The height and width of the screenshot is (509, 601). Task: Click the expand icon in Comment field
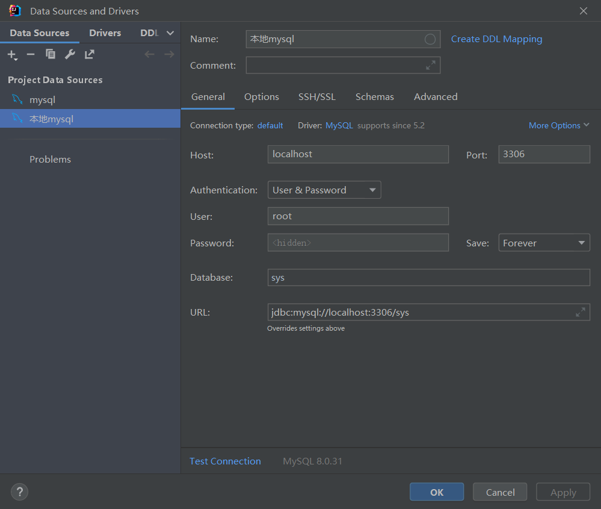[431, 65]
